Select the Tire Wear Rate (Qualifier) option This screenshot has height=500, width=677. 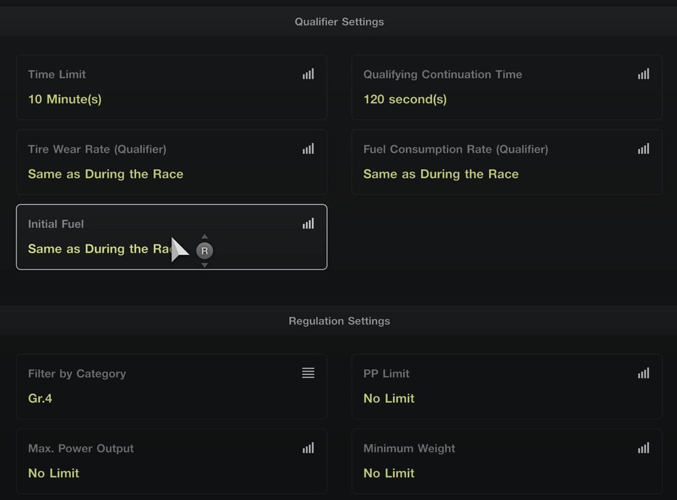(x=171, y=162)
